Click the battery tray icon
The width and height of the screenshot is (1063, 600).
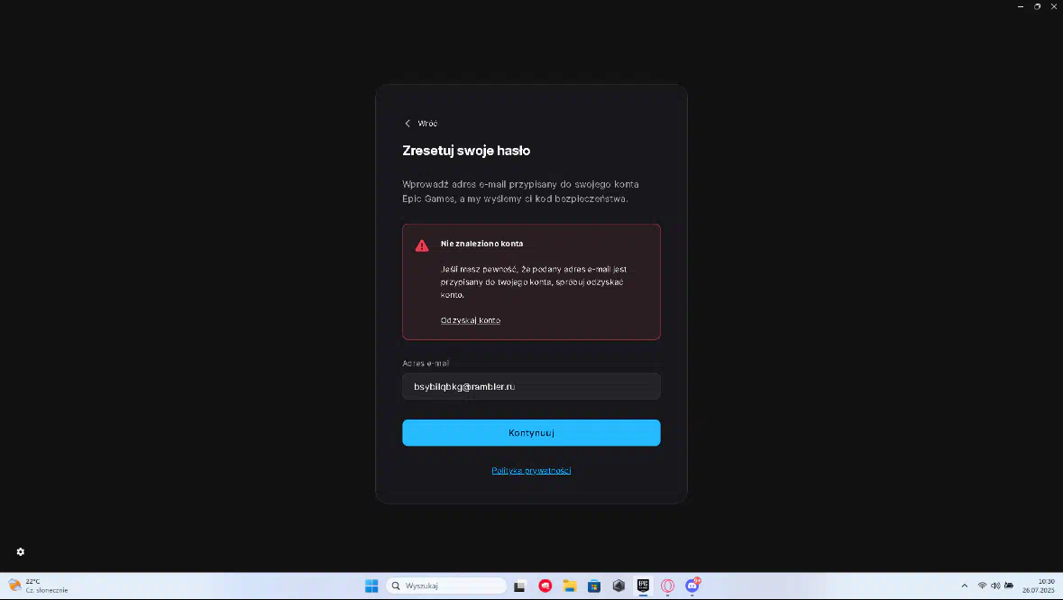pyautogui.click(x=1009, y=586)
